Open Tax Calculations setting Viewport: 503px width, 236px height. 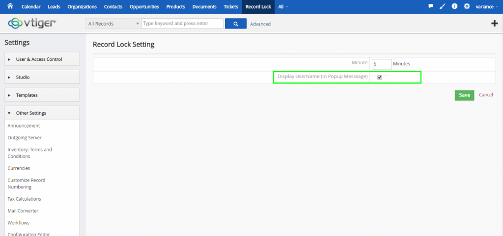(24, 199)
